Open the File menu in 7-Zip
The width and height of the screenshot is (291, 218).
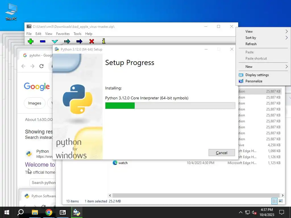(x=29, y=34)
